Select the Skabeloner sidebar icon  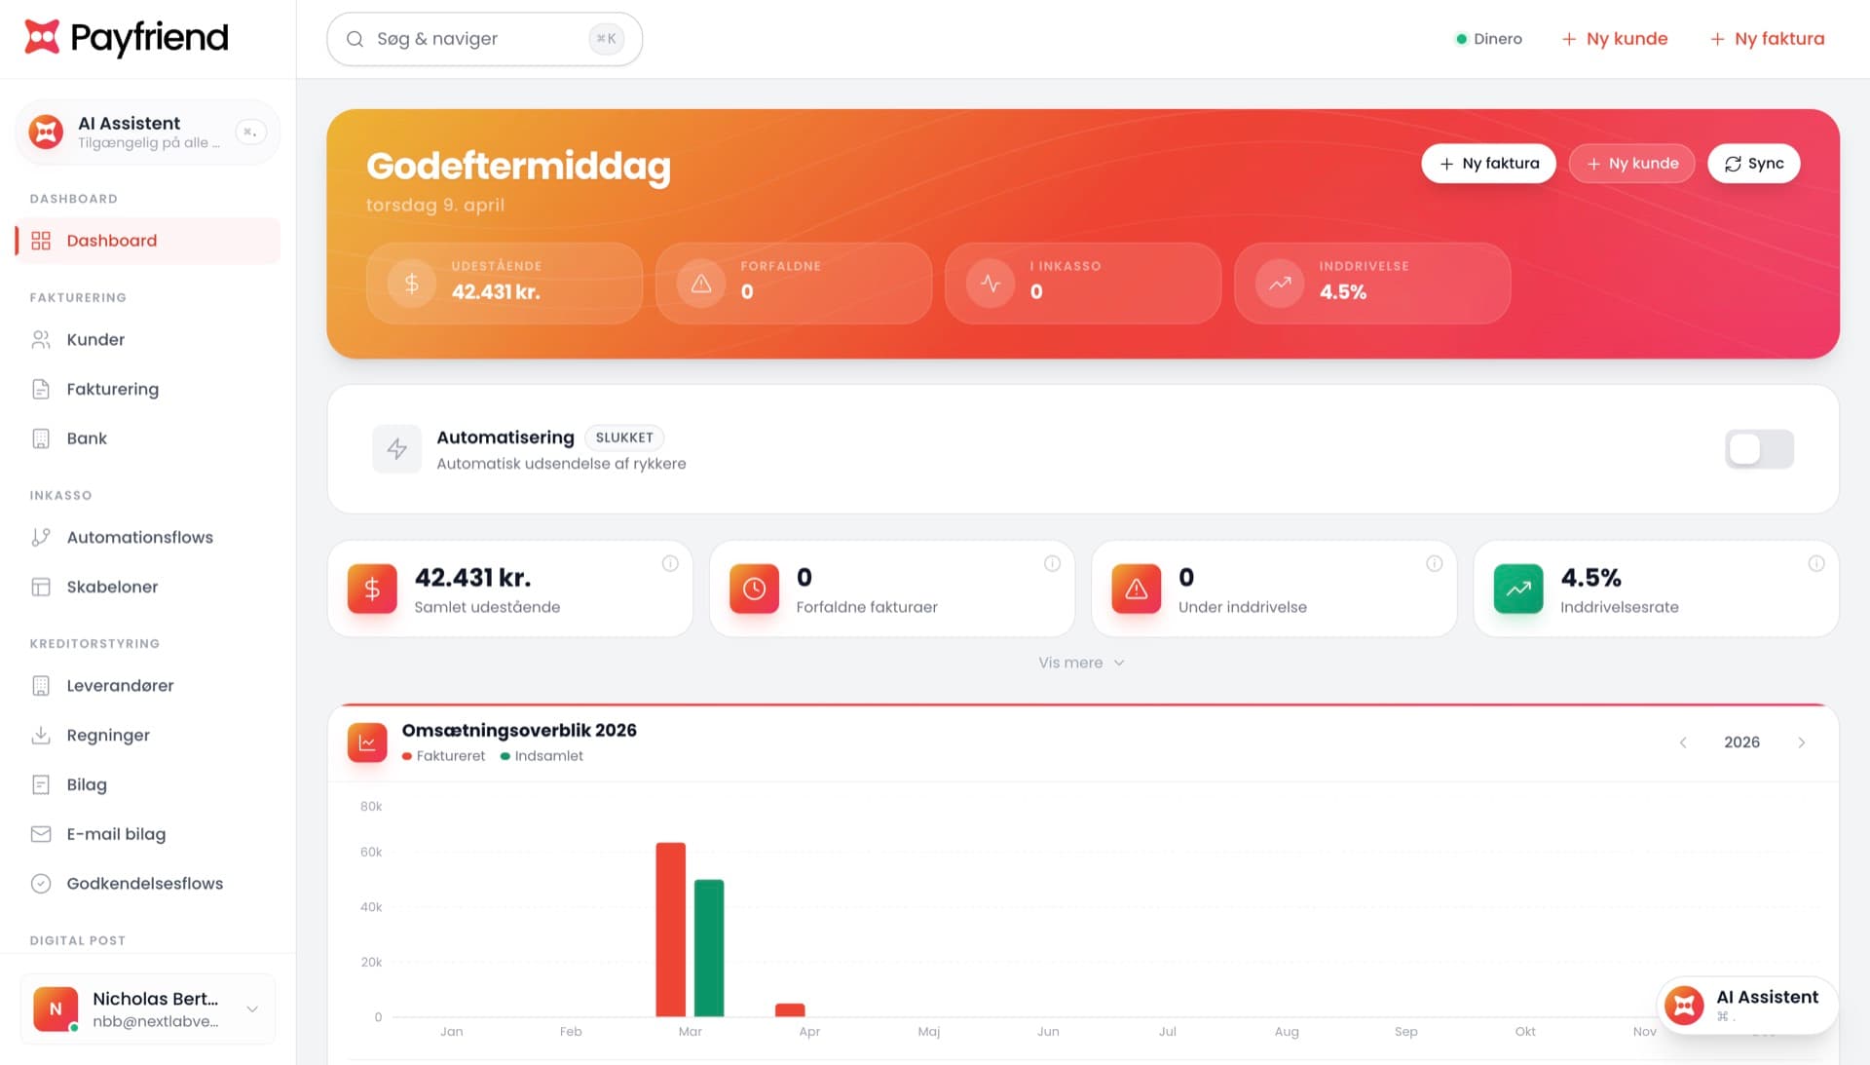[40, 586]
